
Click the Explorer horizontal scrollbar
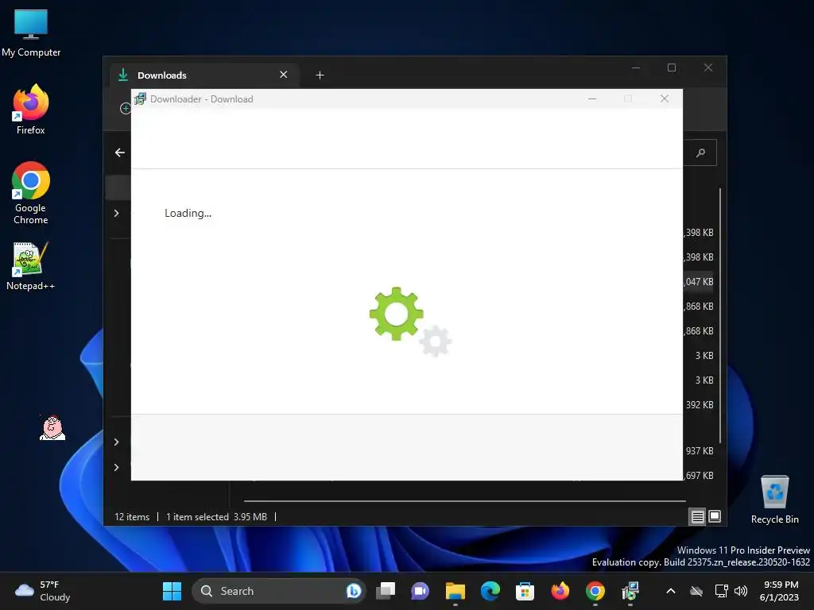464,501
